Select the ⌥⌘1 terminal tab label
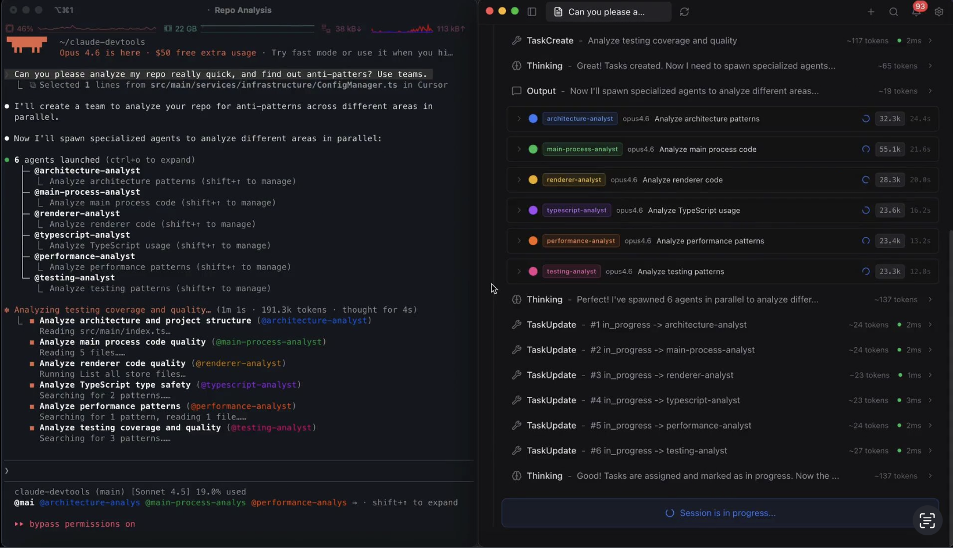953x548 pixels. pyautogui.click(x=65, y=10)
